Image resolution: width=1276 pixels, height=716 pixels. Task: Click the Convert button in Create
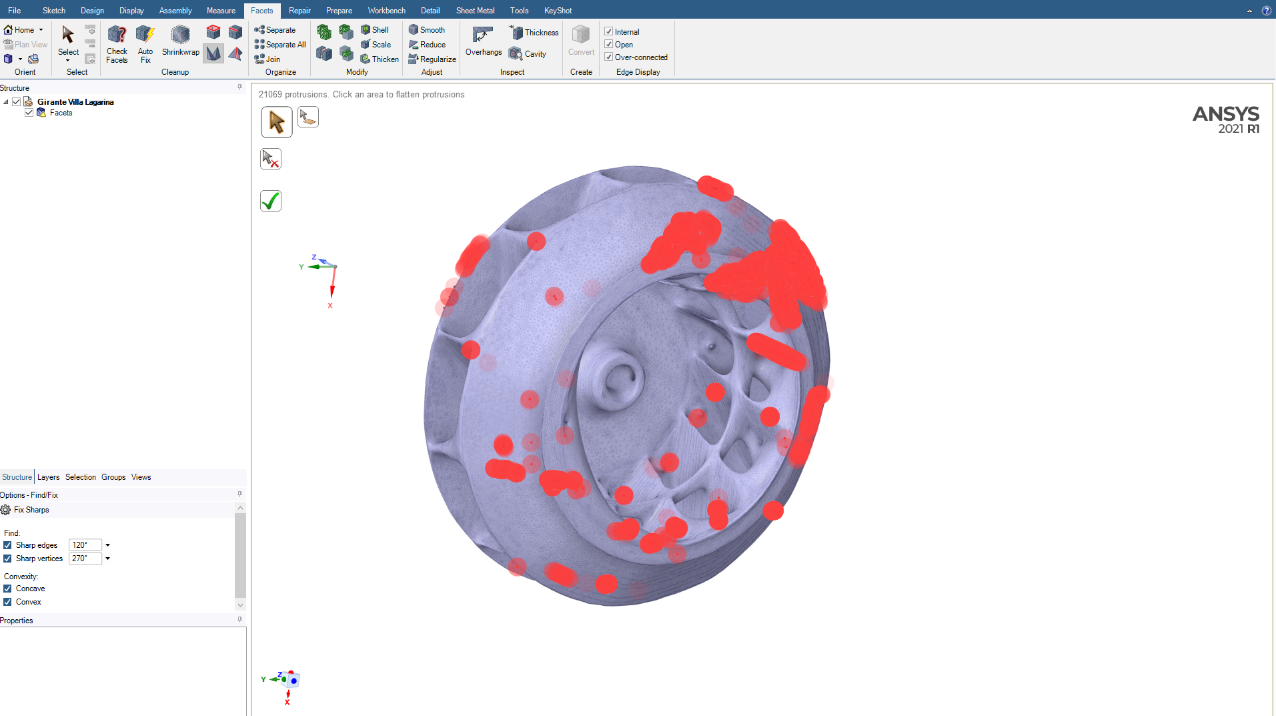point(581,41)
